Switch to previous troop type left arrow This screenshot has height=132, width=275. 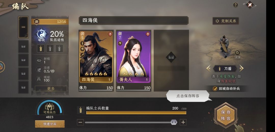209,69
